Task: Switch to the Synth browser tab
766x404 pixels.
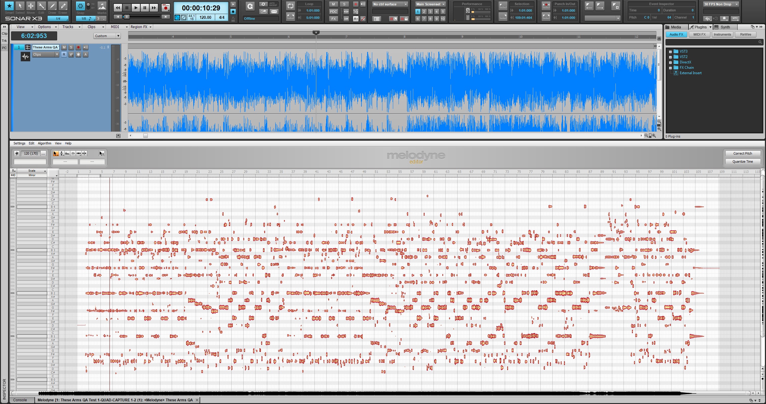Action: tap(725, 27)
